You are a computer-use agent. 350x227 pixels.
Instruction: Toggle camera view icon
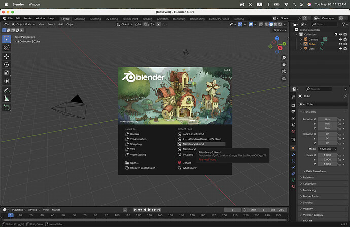click(x=284, y=71)
